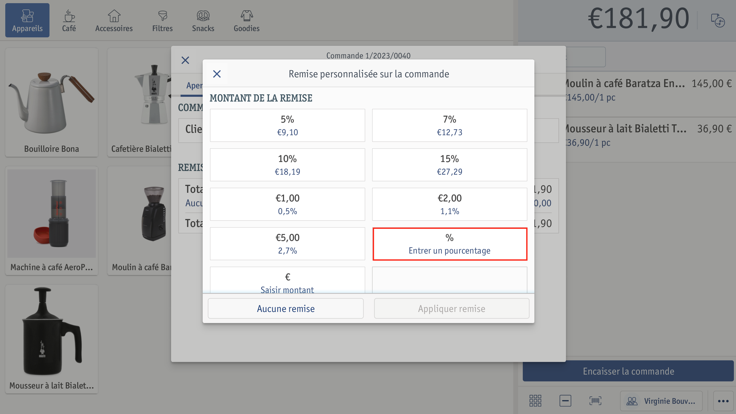Close the Remise personnalisée dialog

coord(217,74)
